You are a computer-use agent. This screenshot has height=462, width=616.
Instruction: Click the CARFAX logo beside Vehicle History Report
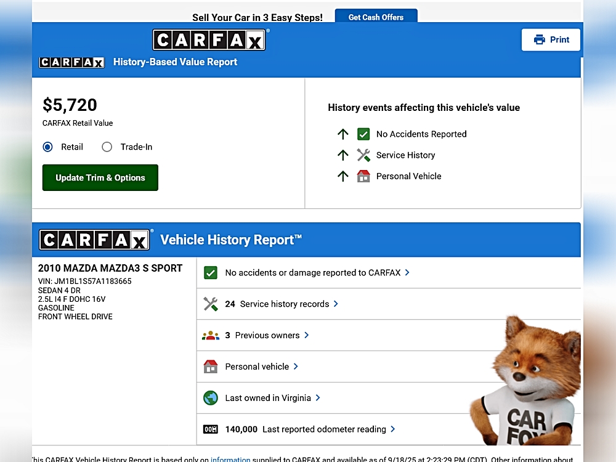pyautogui.click(x=94, y=240)
